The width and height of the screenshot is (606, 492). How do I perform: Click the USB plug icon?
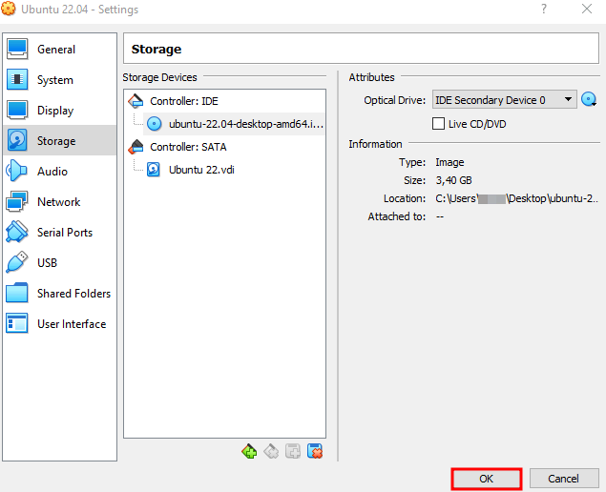click(17, 262)
